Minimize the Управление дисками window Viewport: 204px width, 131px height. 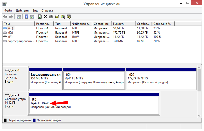coord(181,3)
